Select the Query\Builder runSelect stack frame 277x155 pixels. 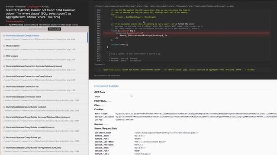point(44,108)
